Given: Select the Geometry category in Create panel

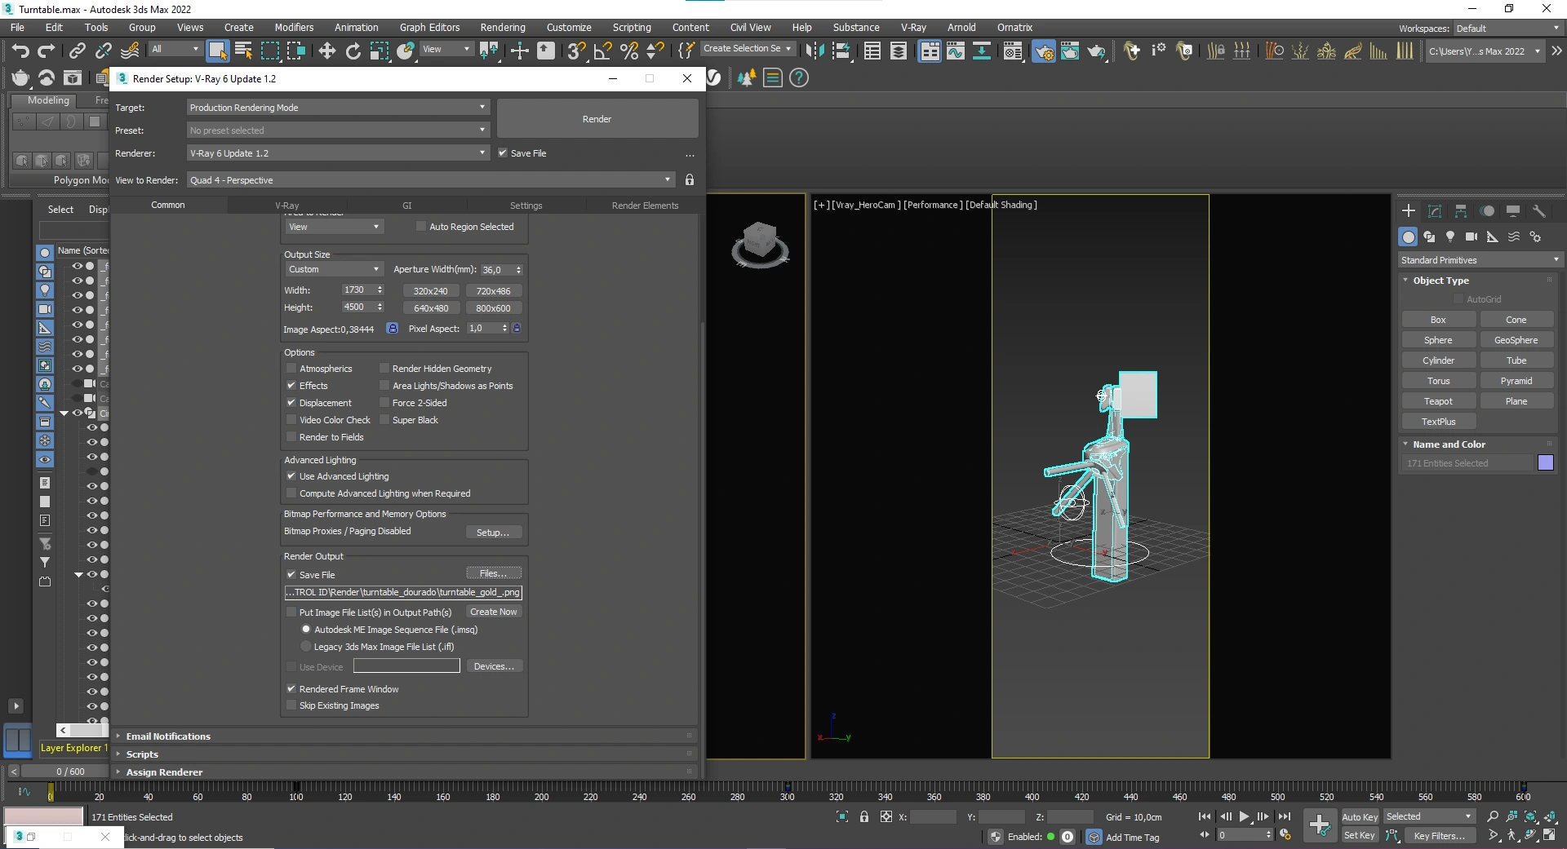Looking at the screenshot, I should [1408, 237].
